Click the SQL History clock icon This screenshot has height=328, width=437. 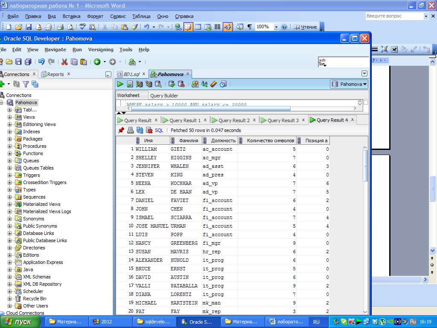223,84
